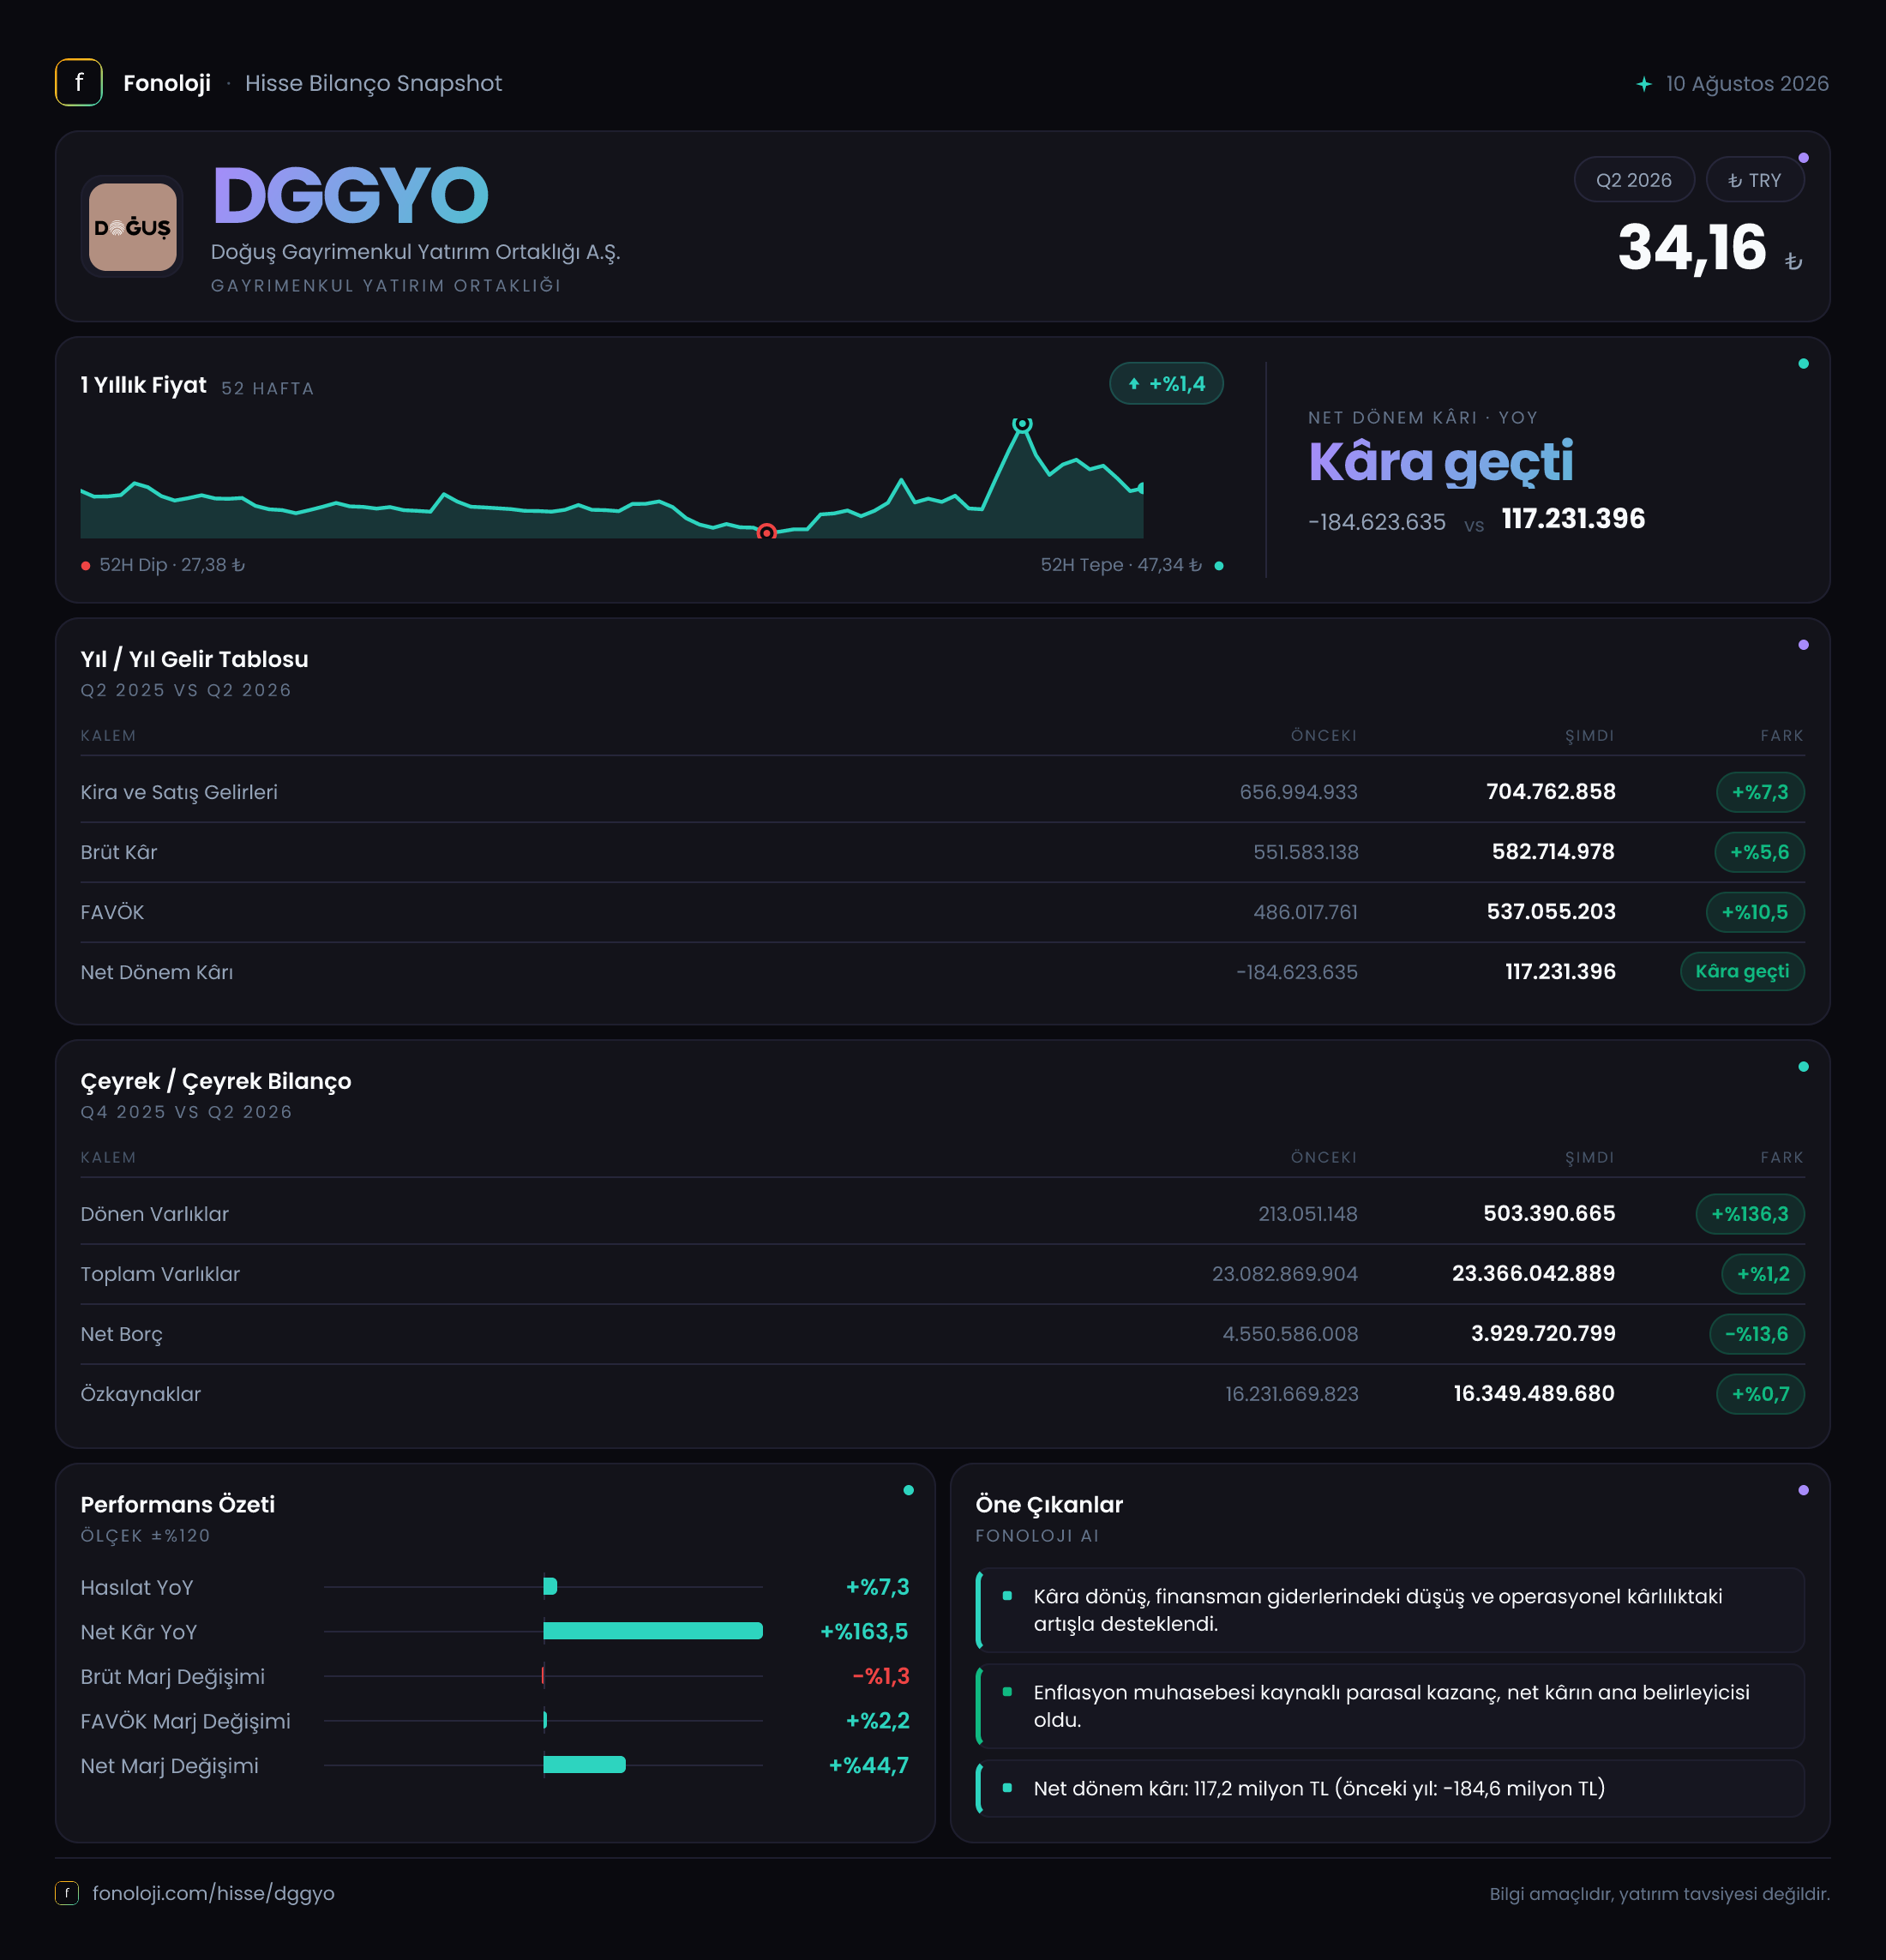Click the teal 52-week high chart marker
This screenshot has width=1886, height=1960.
[1022, 424]
